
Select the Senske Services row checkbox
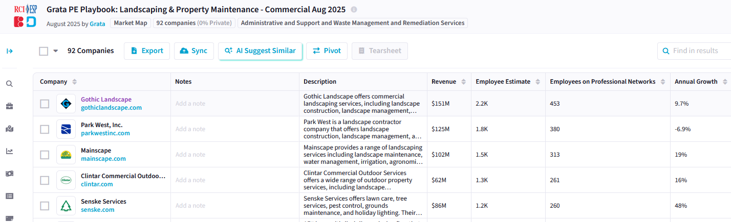[x=45, y=206]
